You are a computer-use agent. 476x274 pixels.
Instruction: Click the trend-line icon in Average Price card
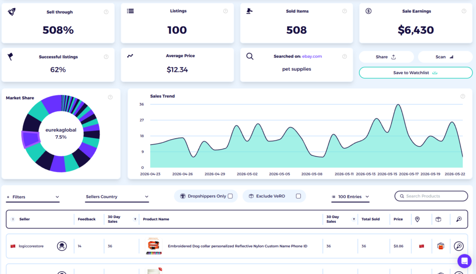pos(130,56)
